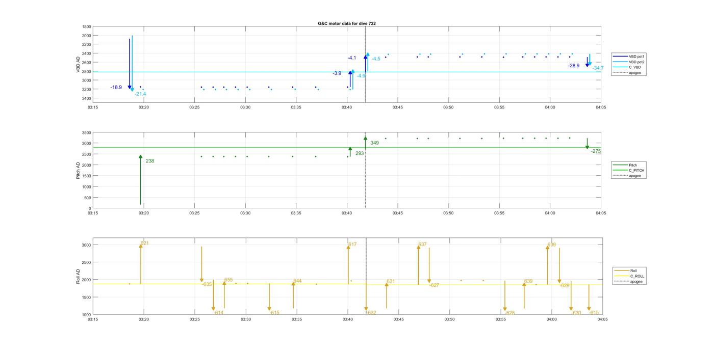714x353 pixels.
Task: Click the '-34.7' VBD data label
Action: (598, 68)
